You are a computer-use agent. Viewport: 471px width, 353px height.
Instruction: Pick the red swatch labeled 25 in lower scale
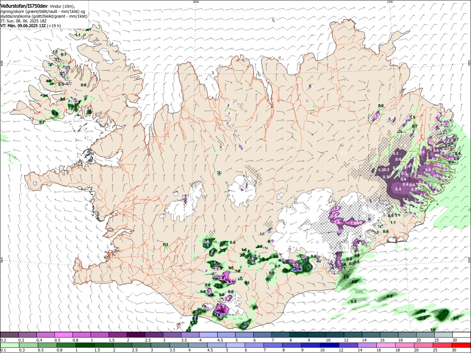click(x=442, y=345)
